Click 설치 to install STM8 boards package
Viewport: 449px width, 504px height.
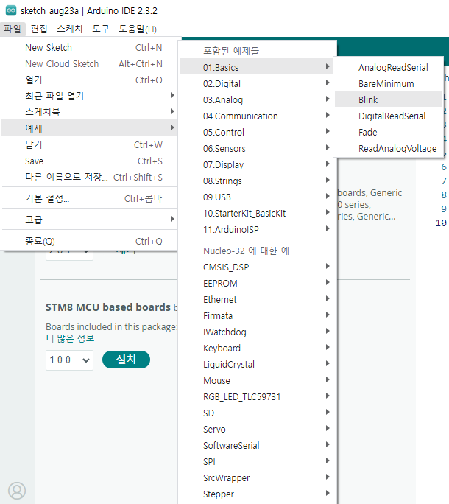[126, 360]
